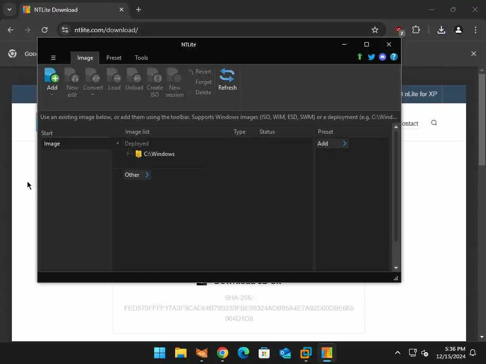Click the volume muted icon in system tray
The width and height of the screenshot is (486, 364).
pyautogui.click(x=425, y=353)
